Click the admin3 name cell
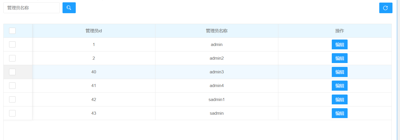 217,72
